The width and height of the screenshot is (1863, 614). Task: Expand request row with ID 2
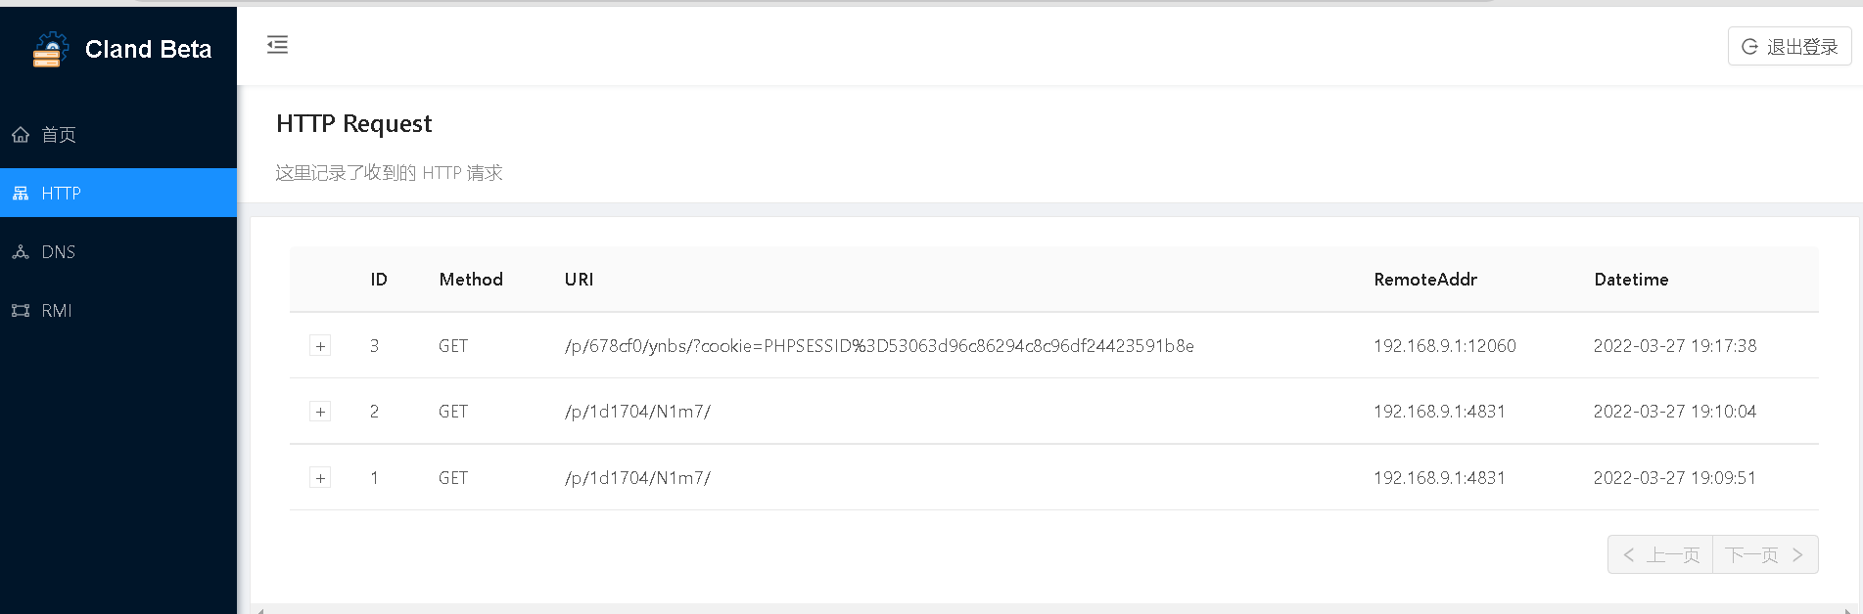320,412
